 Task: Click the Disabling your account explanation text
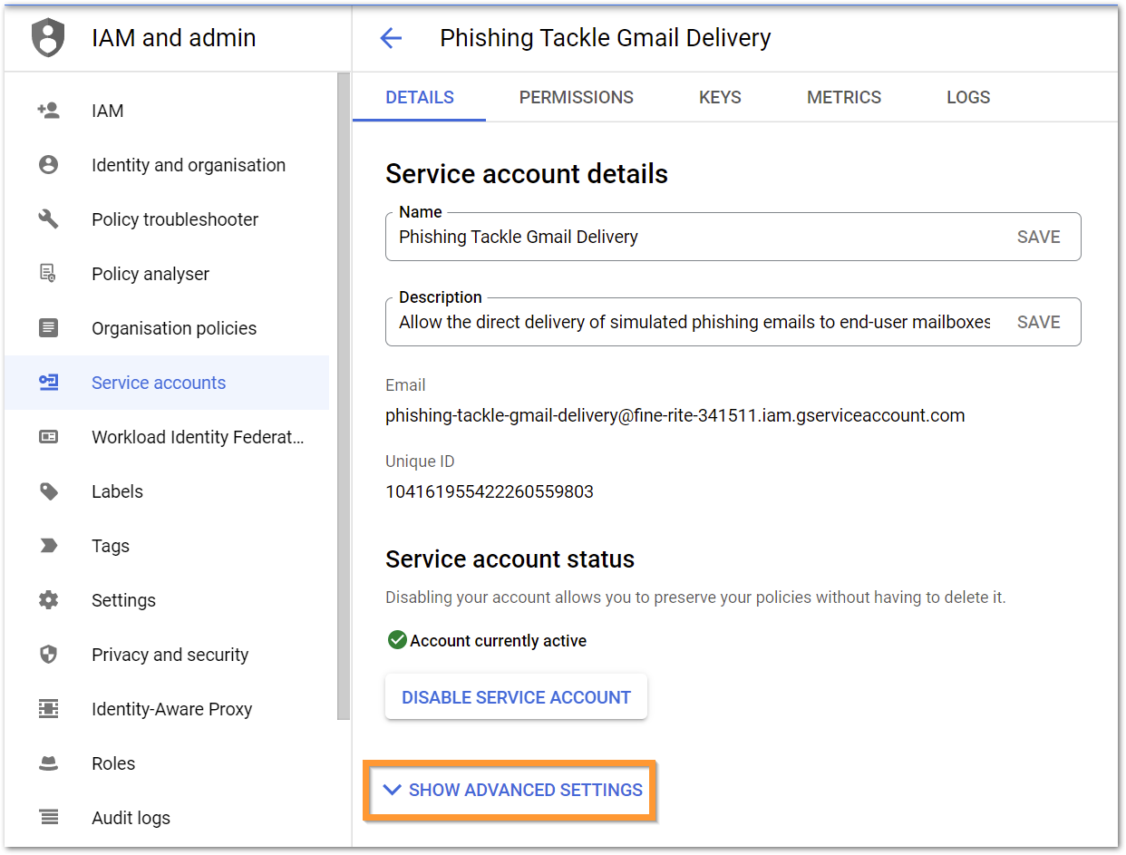(695, 598)
